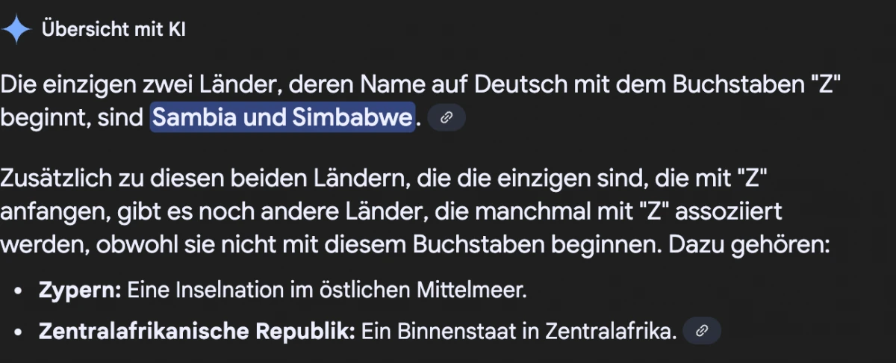Open source link beside Sambia und Simbabwe
This screenshot has height=363, width=896.
(447, 118)
